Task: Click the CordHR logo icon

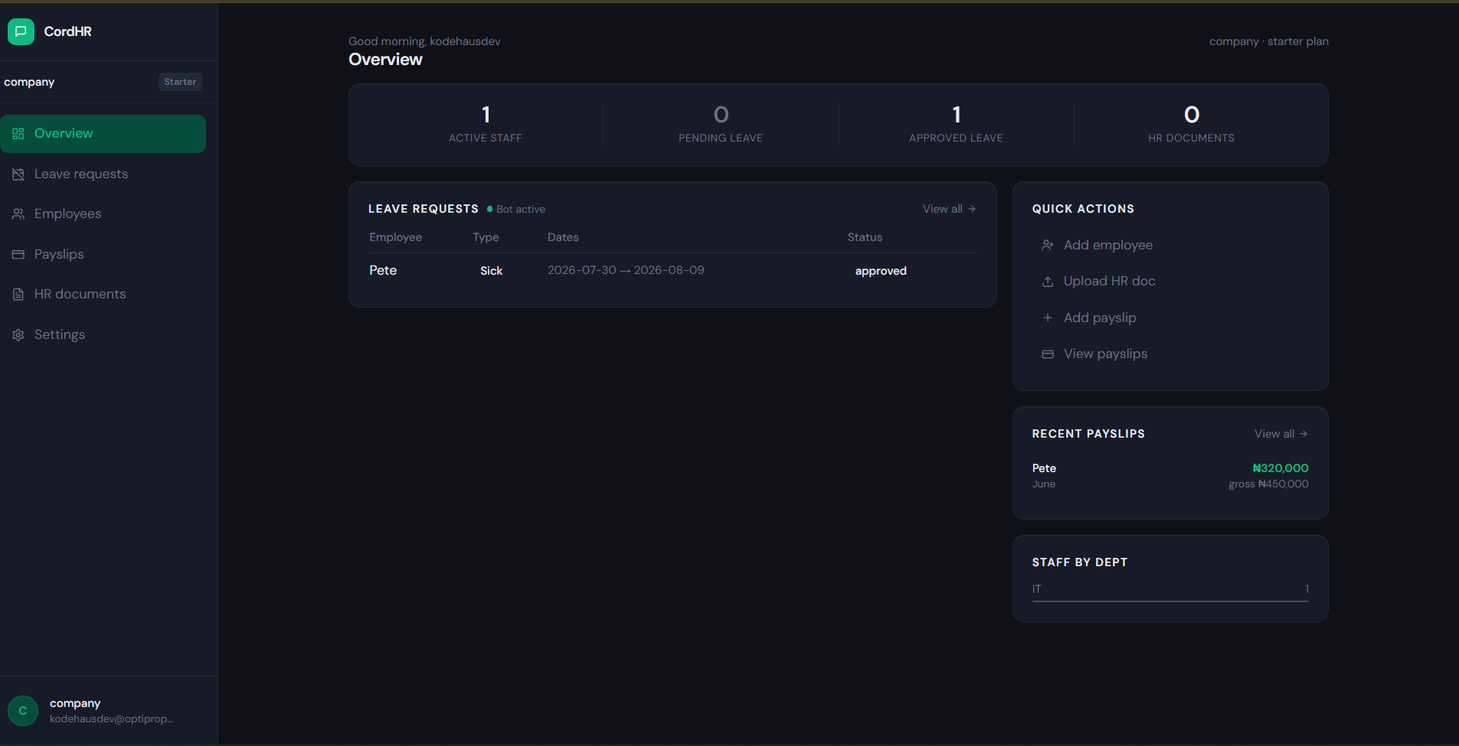Action: click(x=21, y=31)
